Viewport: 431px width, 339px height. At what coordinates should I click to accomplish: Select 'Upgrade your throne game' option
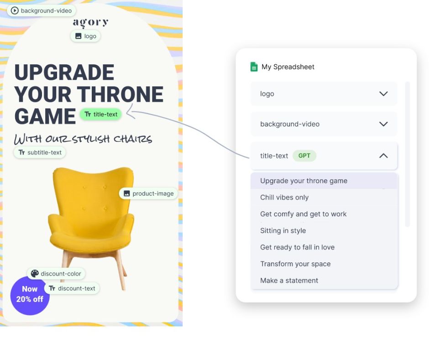click(304, 181)
